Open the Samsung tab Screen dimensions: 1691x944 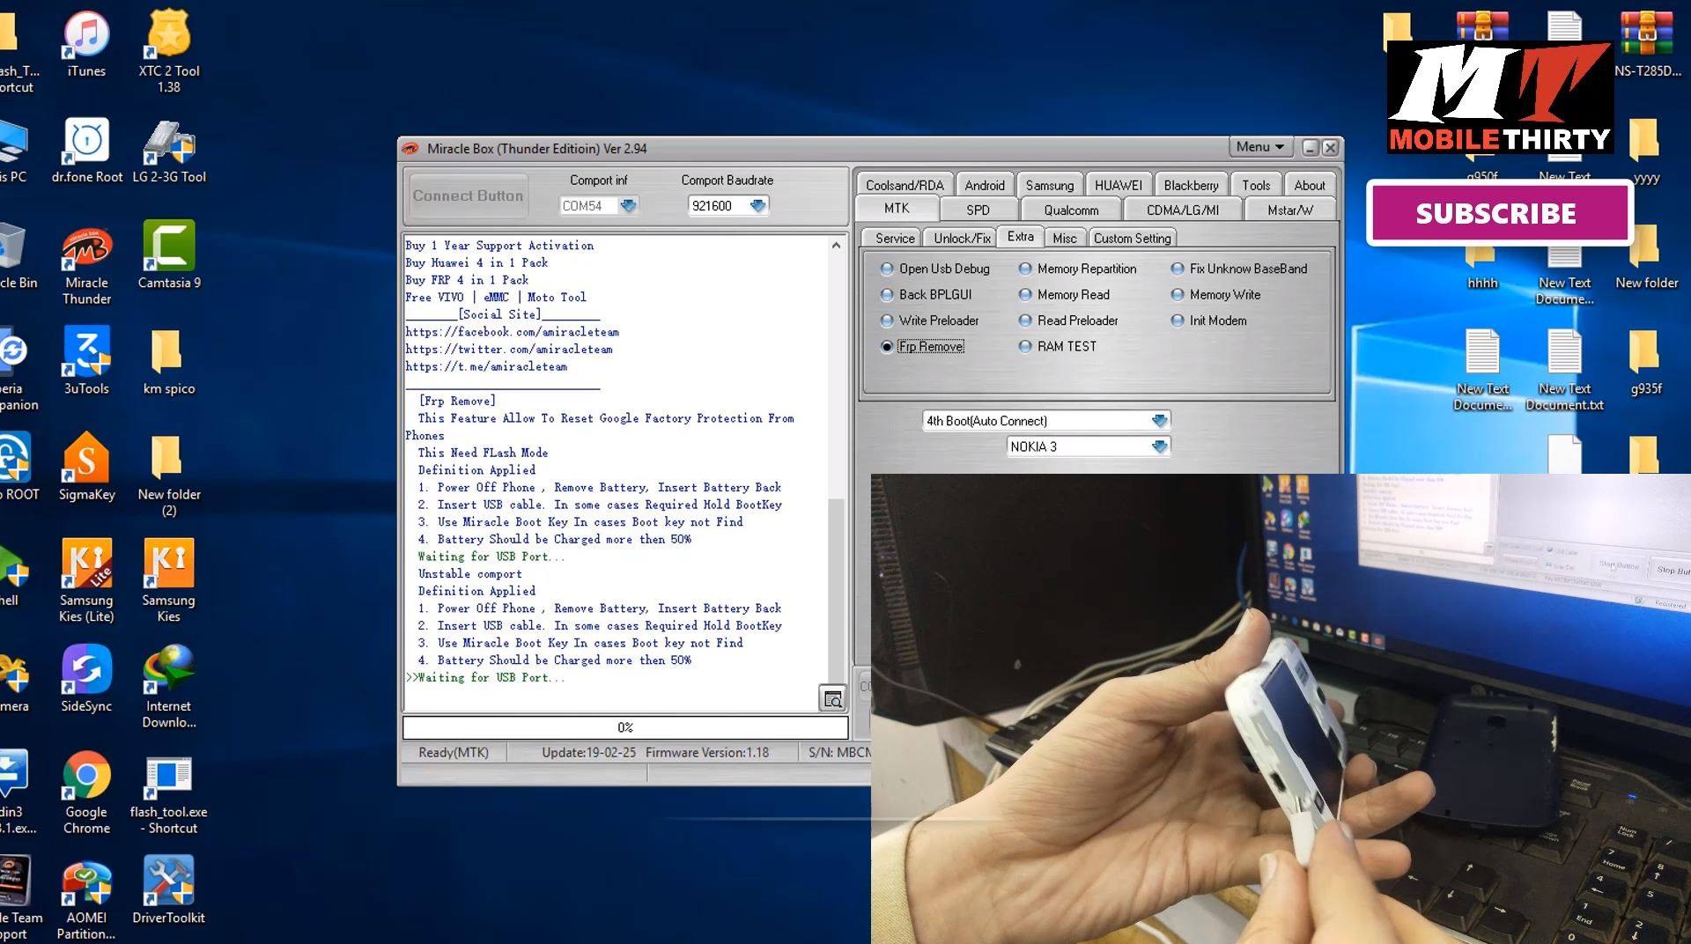pos(1049,185)
